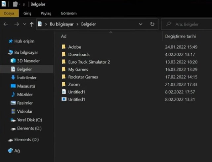Select Yerel Disk (C:) drive
This screenshot has height=162, width=212.
(x=29, y=120)
